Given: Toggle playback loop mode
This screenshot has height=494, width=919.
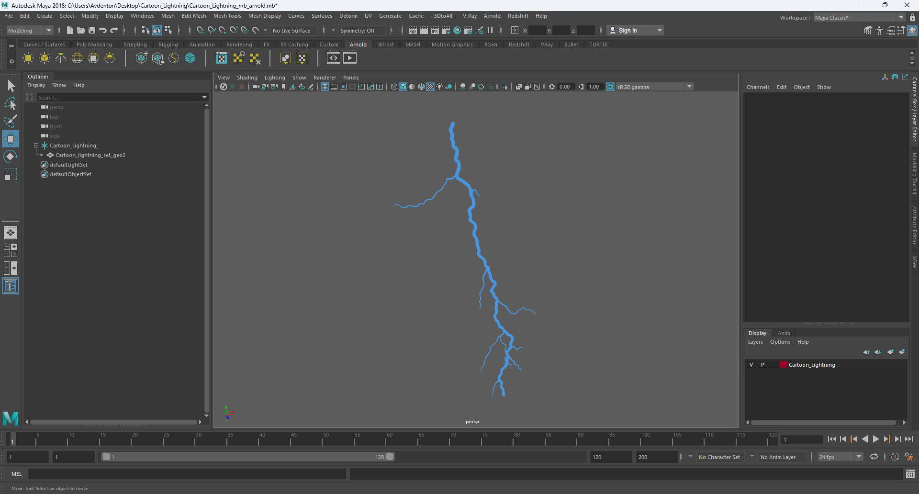Looking at the screenshot, I should tap(874, 457).
